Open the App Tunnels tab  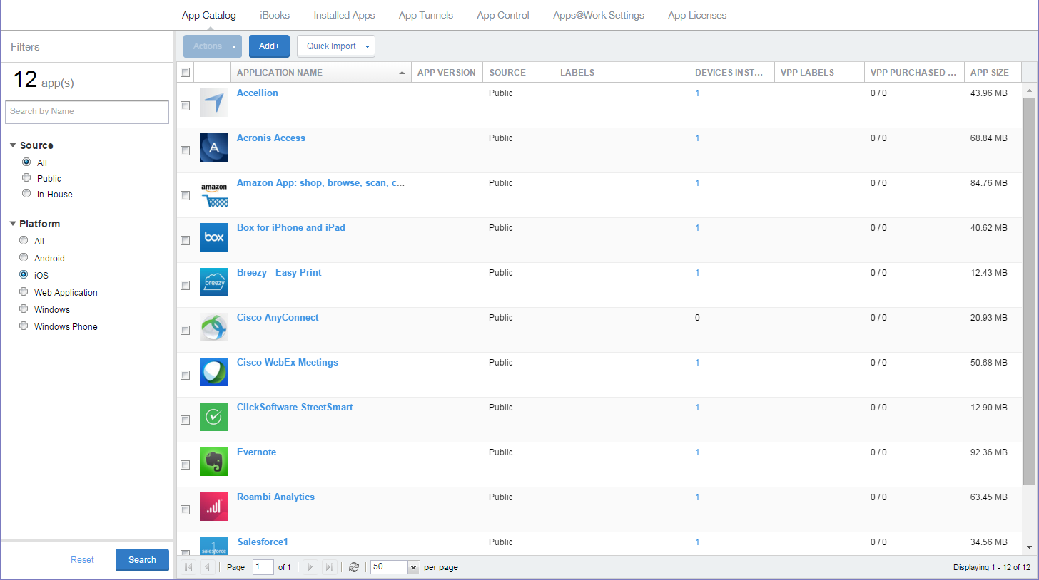coord(426,15)
